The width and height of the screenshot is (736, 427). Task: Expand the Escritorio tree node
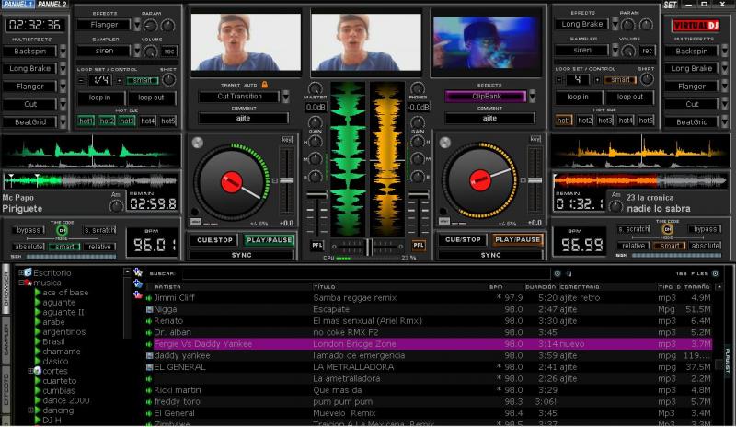21,272
